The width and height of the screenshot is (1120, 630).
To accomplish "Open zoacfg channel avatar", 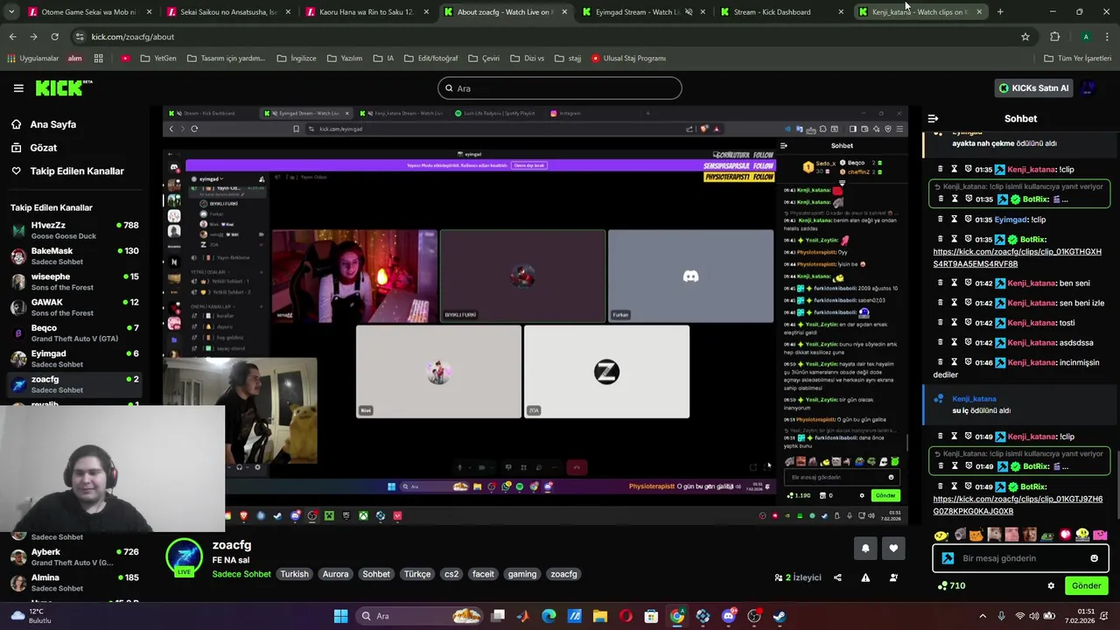I will tap(185, 557).
